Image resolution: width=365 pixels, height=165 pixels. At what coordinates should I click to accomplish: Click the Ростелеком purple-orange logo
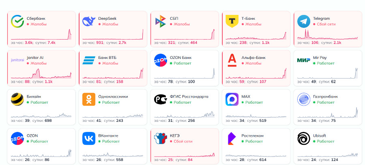coord(232,138)
